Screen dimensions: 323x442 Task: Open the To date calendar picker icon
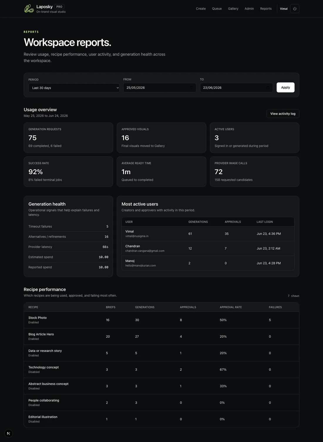pyautogui.click(x=268, y=87)
